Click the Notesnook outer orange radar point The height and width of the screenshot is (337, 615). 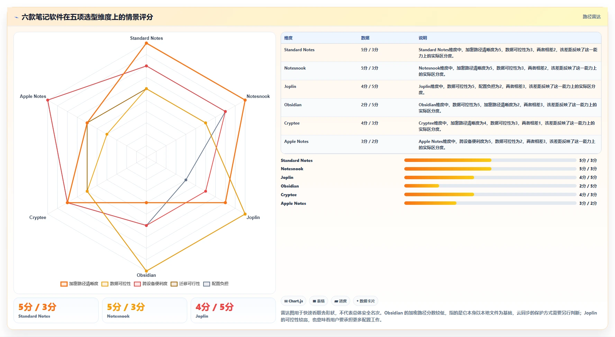[245, 100]
